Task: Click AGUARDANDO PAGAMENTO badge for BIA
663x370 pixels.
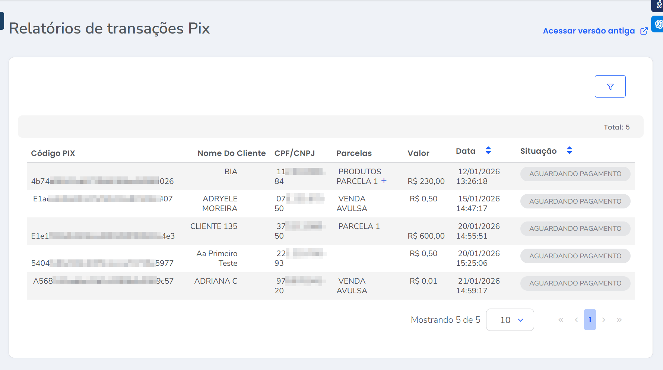Action: [575, 174]
